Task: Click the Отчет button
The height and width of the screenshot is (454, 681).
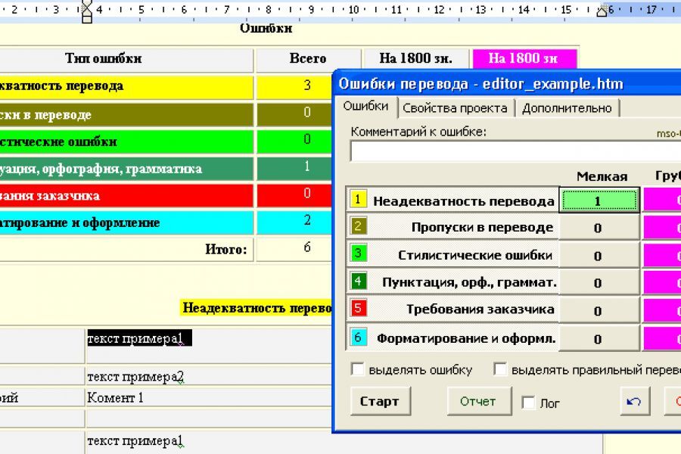Action: click(478, 402)
